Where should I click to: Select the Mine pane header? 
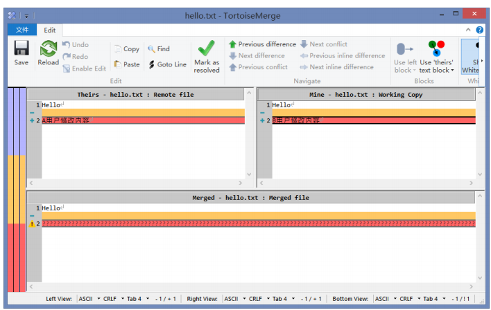(x=365, y=95)
